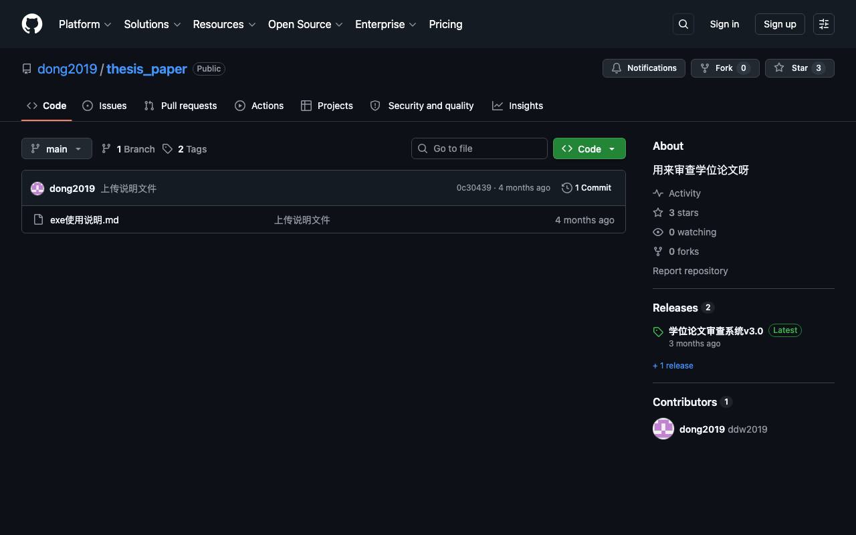Switch to the Pull requests tab
Viewport: 856px width, 535px height.
181,106
